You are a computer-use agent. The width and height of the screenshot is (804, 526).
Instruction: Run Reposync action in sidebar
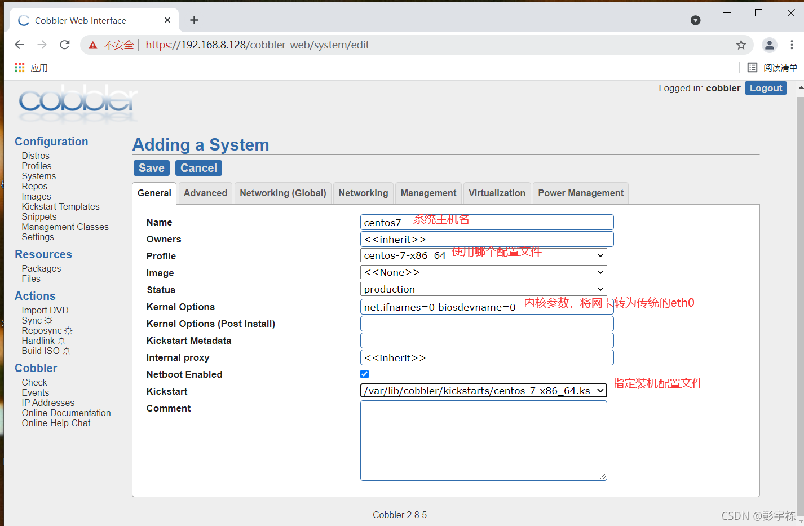47,330
